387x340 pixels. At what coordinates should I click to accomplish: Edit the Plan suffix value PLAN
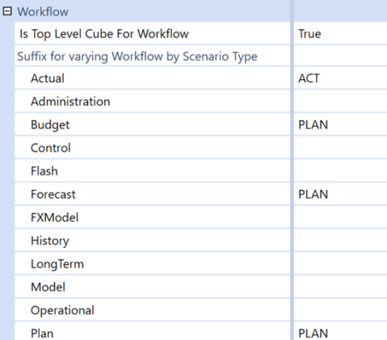click(x=340, y=331)
